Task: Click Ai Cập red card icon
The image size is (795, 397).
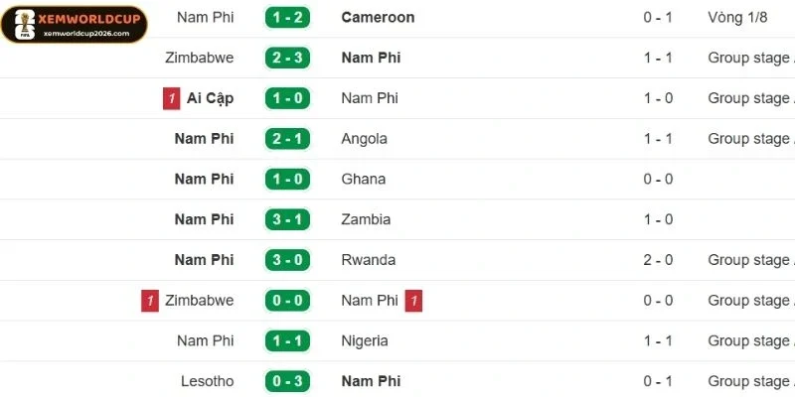Action: click(x=173, y=98)
